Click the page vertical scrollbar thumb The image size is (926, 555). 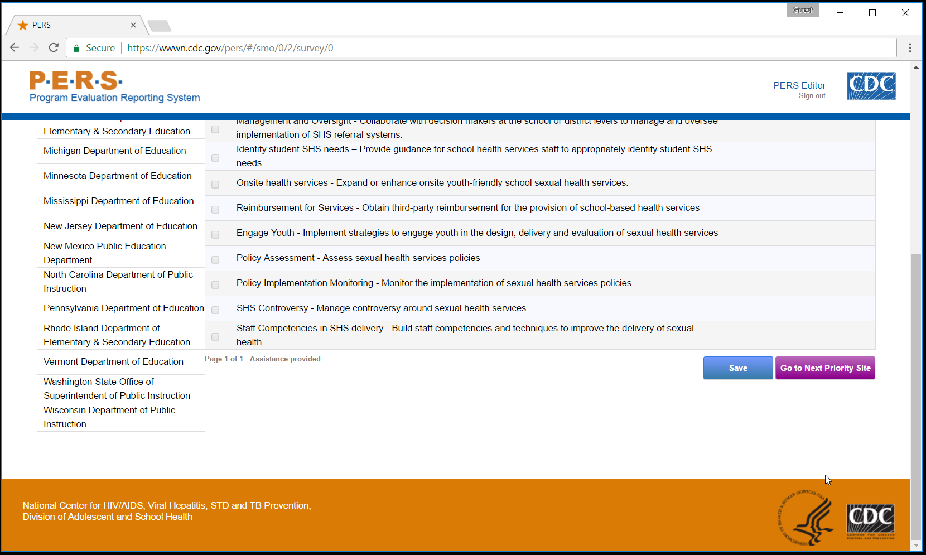tap(916, 397)
